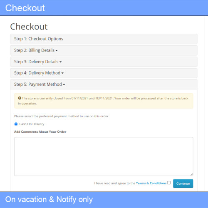Click the Add Comments About Your Order label
The width and height of the screenshot is (208, 208).
40,132
